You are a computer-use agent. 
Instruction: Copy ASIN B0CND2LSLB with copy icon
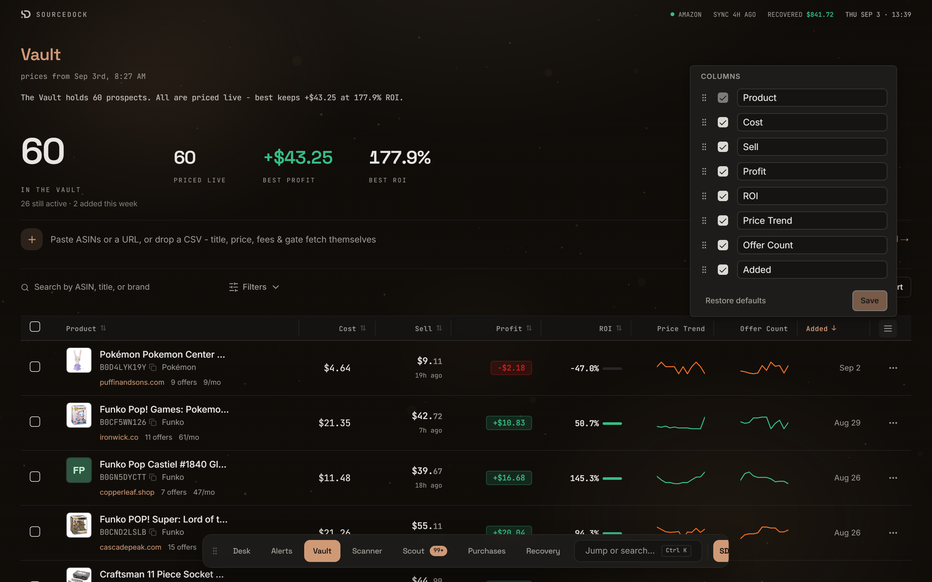153,532
